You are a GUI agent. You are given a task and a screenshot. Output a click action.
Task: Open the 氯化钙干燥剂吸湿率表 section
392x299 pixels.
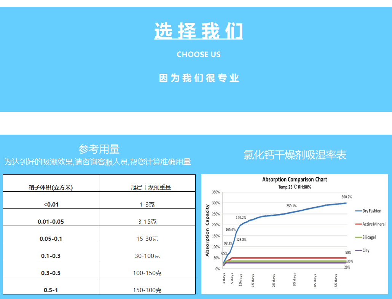pos(295,155)
